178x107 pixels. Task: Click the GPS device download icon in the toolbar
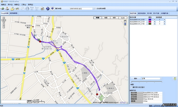[x=3, y=9]
